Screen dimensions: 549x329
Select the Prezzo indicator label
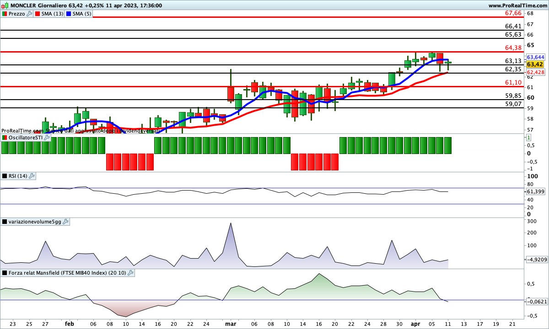point(17,14)
